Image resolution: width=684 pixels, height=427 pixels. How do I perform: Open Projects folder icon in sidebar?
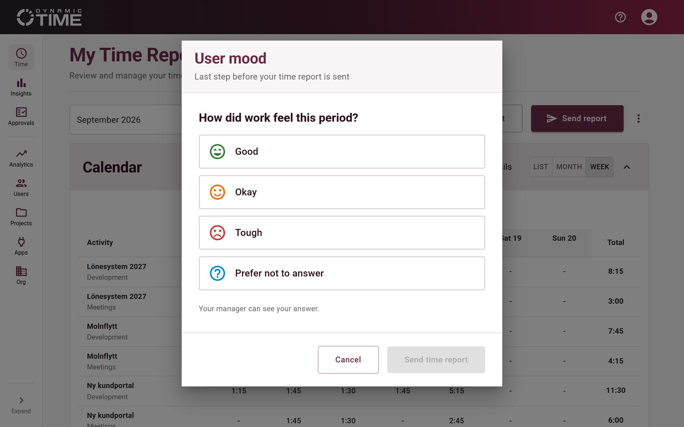pos(21,212)
